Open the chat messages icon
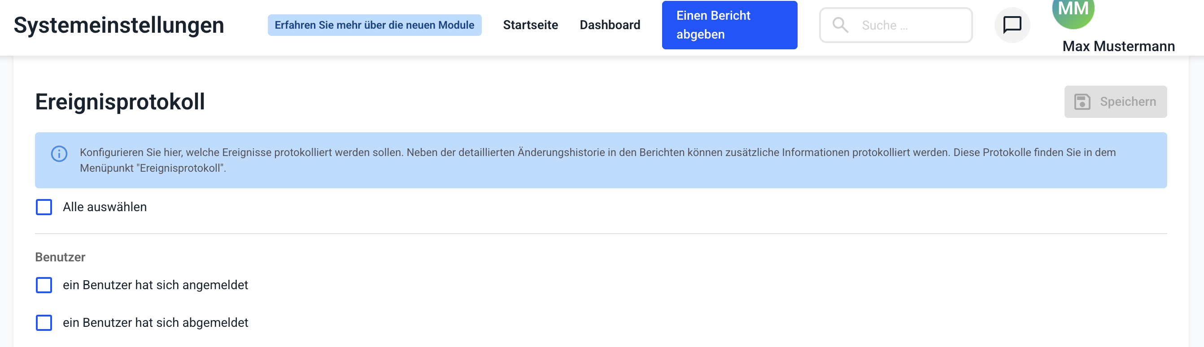Image resolution: width=1204 pixels, height=347 pixels. (1012, 25)
